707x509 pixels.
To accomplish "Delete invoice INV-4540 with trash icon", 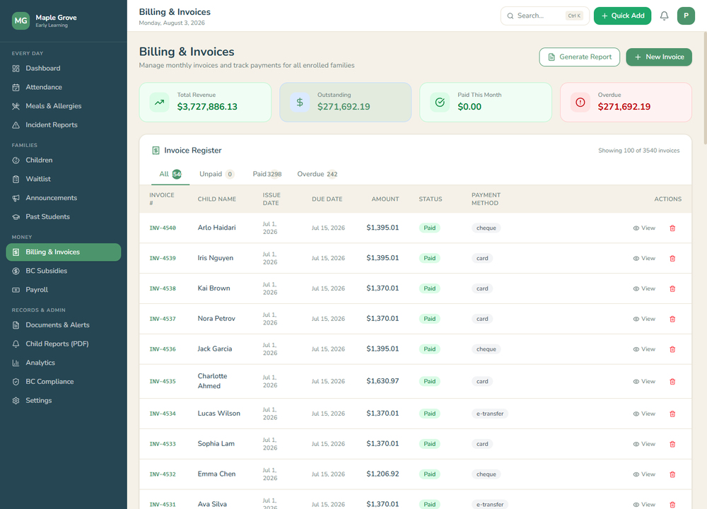I will point(672,228).
